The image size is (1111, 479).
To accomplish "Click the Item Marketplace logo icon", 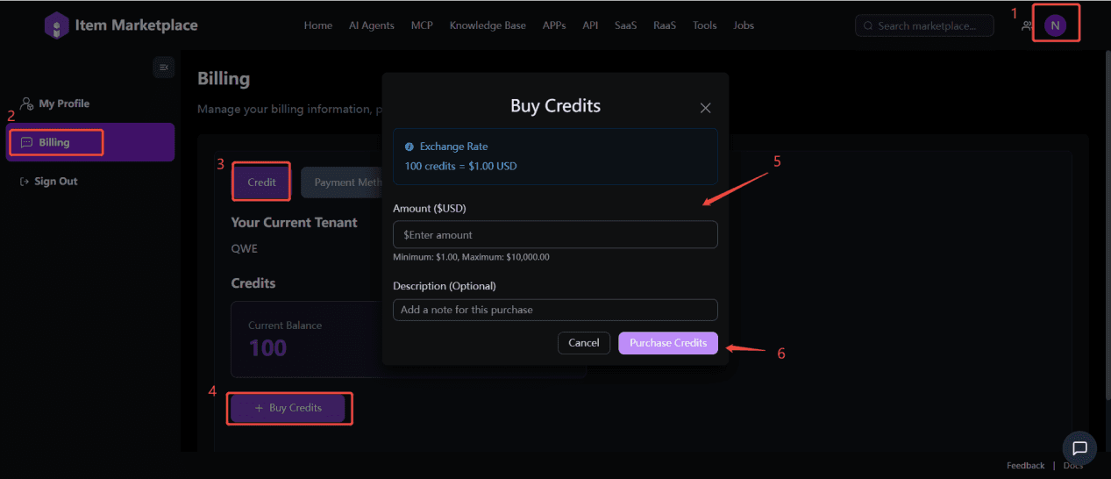I will (56, 25).
